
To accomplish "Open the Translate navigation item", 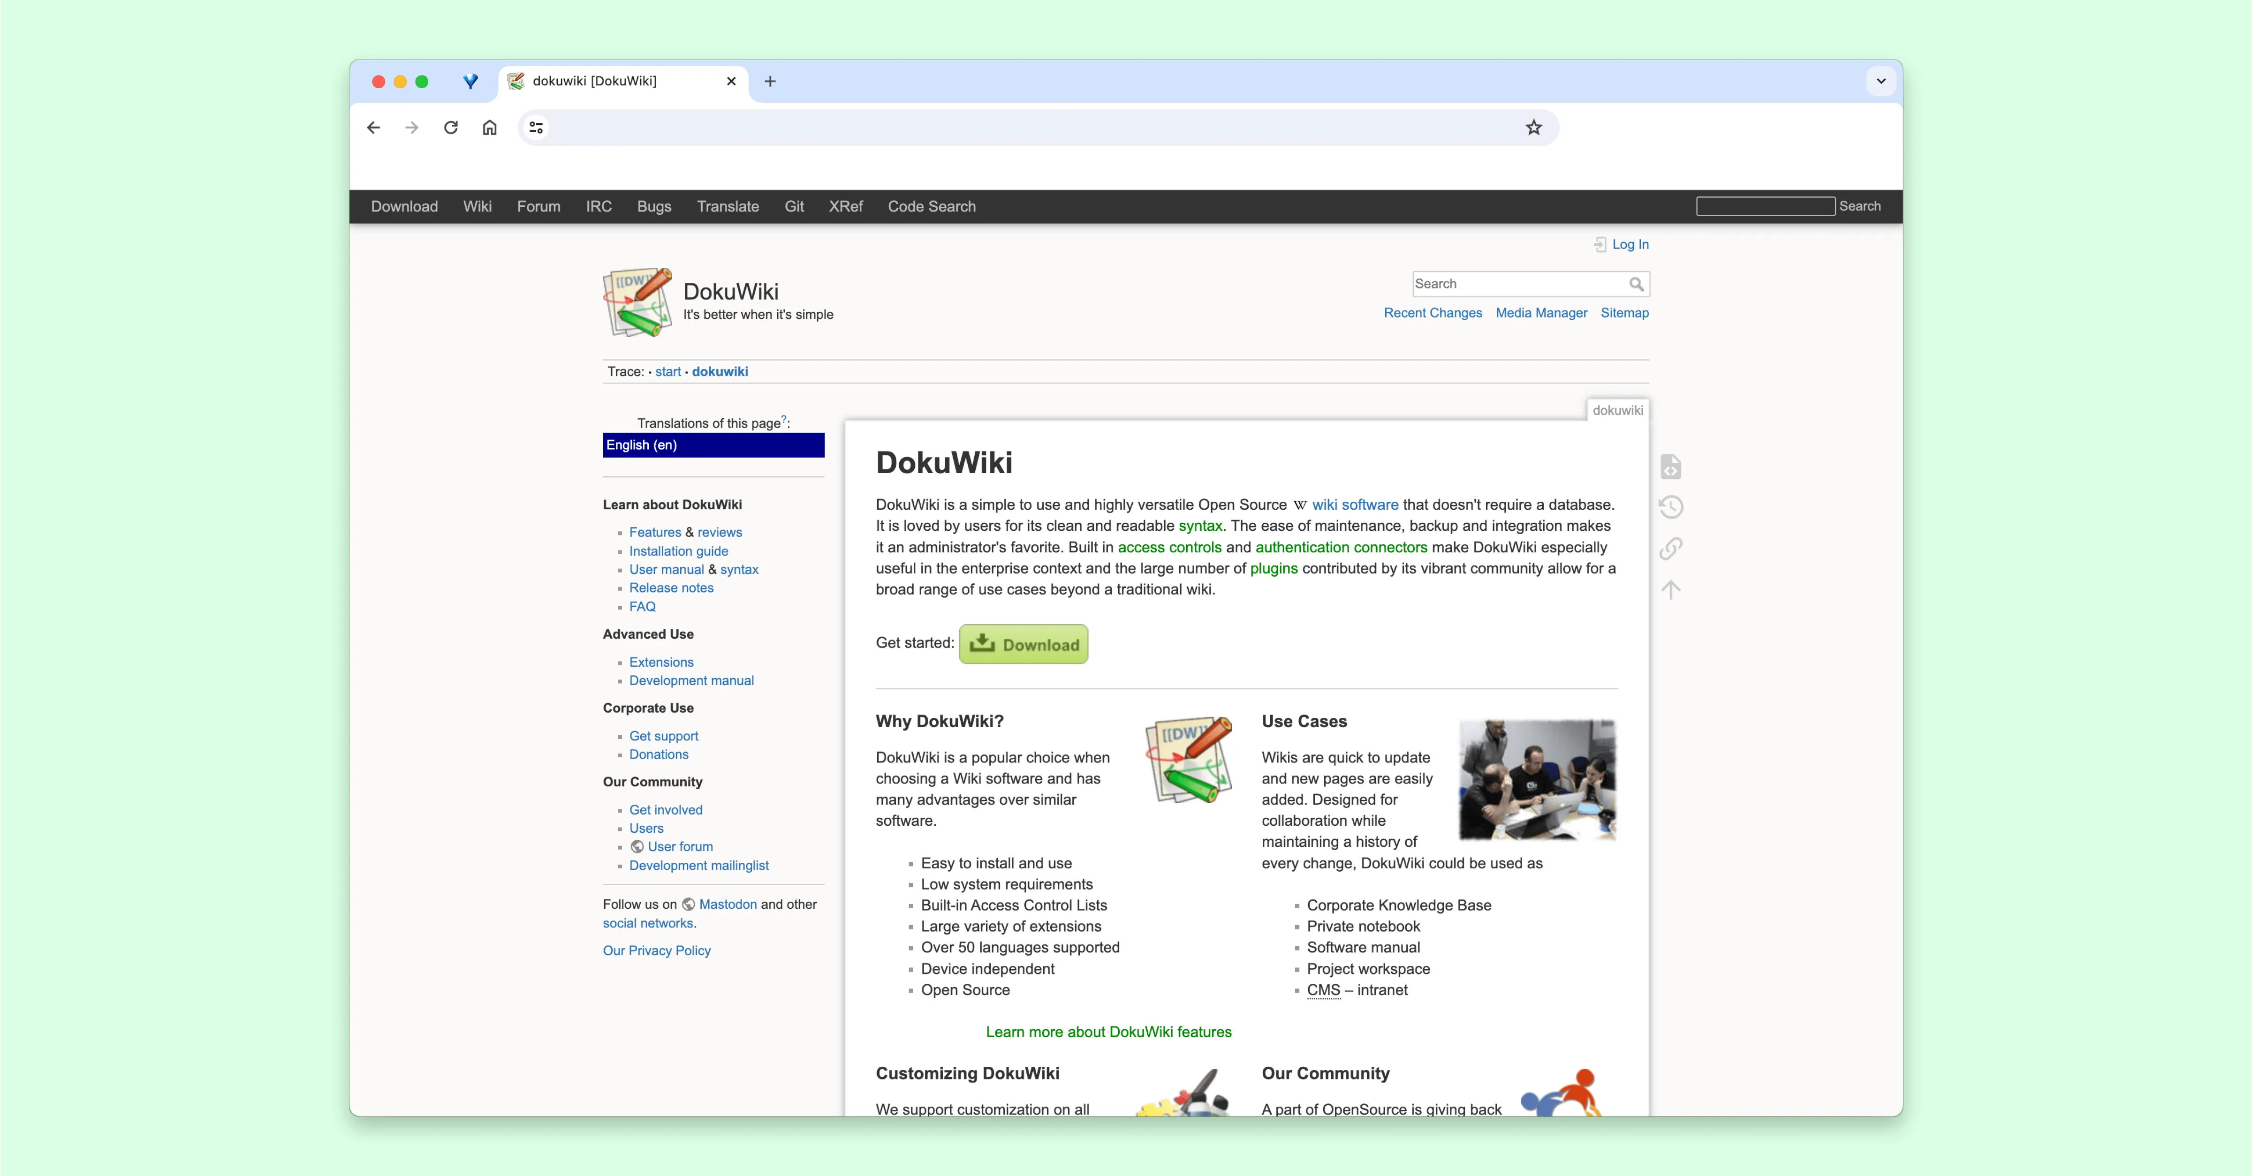I will tap(728, 206).
